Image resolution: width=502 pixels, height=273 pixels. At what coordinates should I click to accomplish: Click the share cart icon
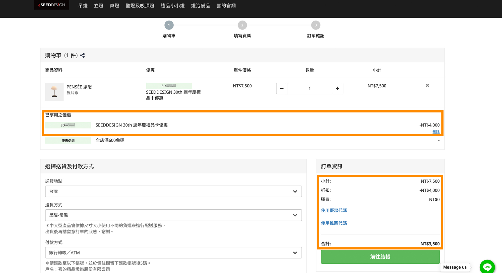82,55
